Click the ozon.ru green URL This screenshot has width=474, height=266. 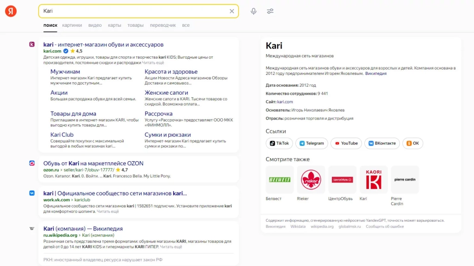click(51, 170)
